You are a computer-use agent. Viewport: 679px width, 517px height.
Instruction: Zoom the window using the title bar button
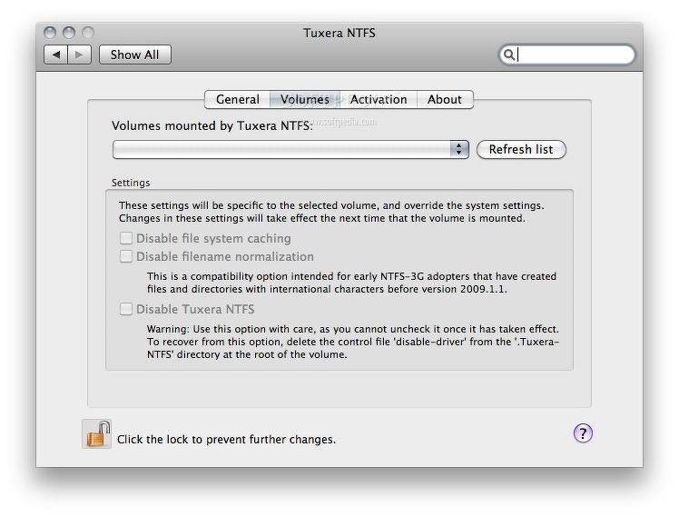pos(87,33)
